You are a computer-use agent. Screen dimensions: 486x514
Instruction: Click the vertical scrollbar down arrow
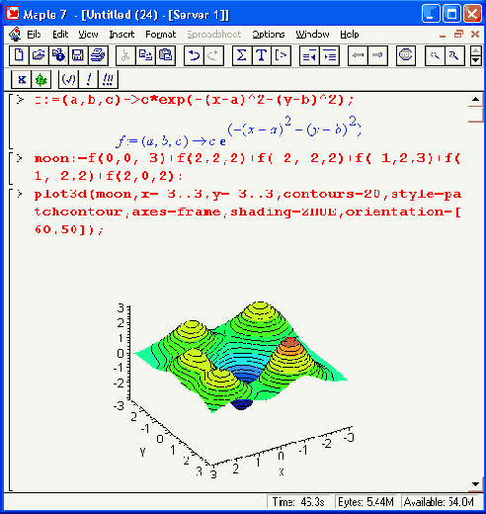tap(475, 484)
